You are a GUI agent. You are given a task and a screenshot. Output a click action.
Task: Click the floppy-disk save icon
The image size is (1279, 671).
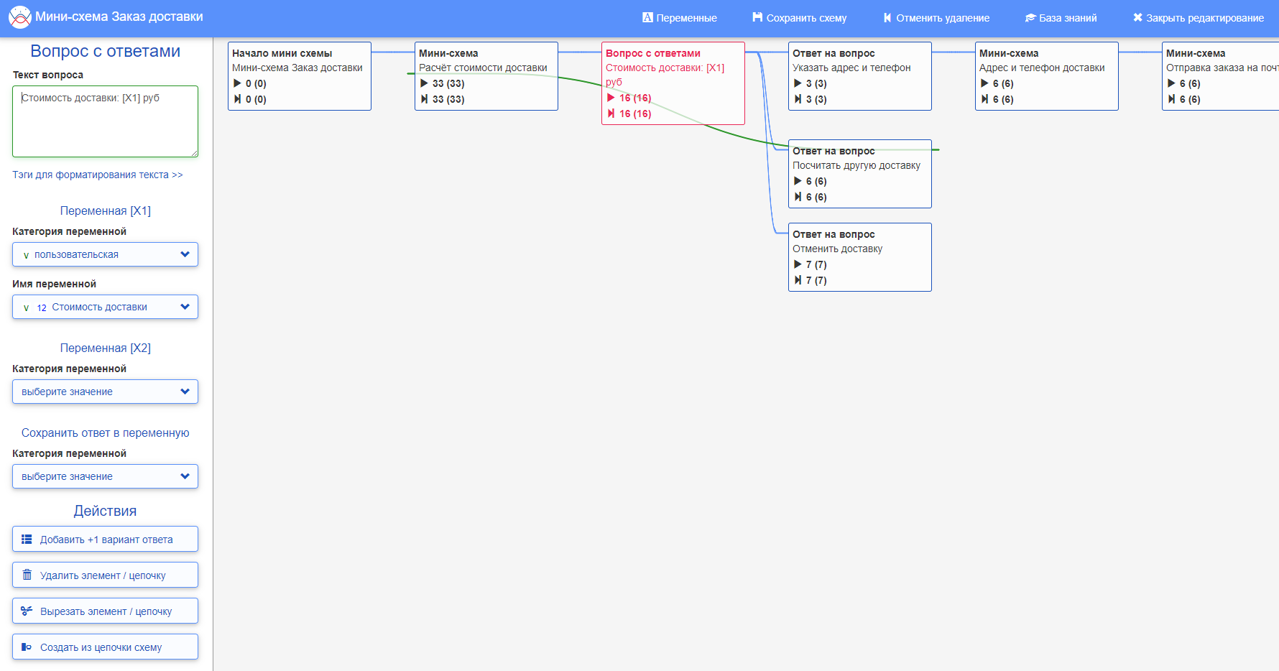(757, 17)
